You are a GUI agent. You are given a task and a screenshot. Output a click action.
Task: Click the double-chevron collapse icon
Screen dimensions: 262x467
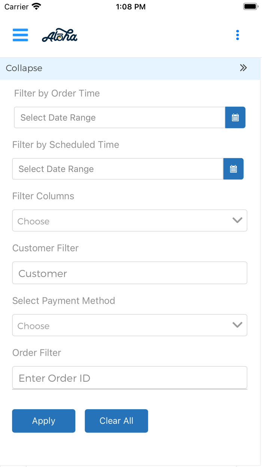point(243,68)
